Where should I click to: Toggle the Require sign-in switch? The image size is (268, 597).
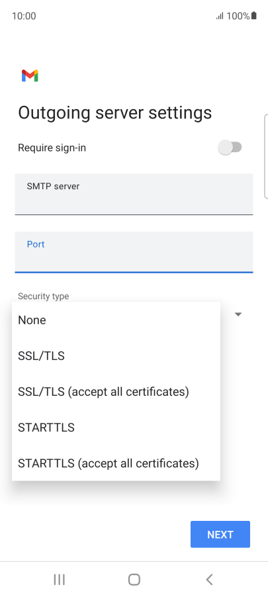(x=230, y=148)
